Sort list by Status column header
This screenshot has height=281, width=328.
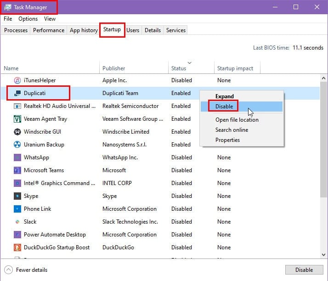[191, 68]
